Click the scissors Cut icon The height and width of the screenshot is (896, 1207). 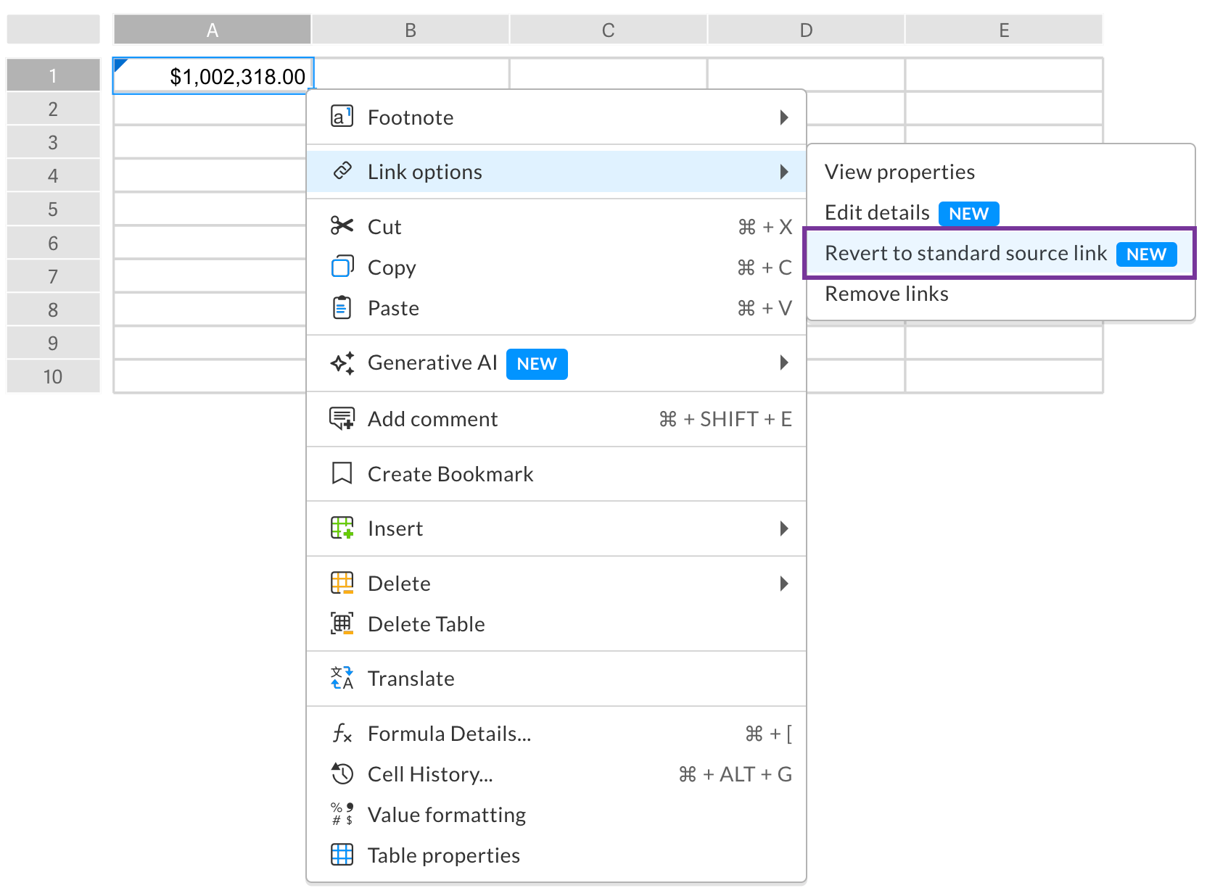click(342, 226)
